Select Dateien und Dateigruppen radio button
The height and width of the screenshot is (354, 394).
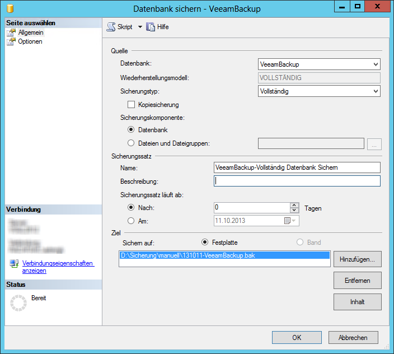pyautogui.click(x=131, y=143)
